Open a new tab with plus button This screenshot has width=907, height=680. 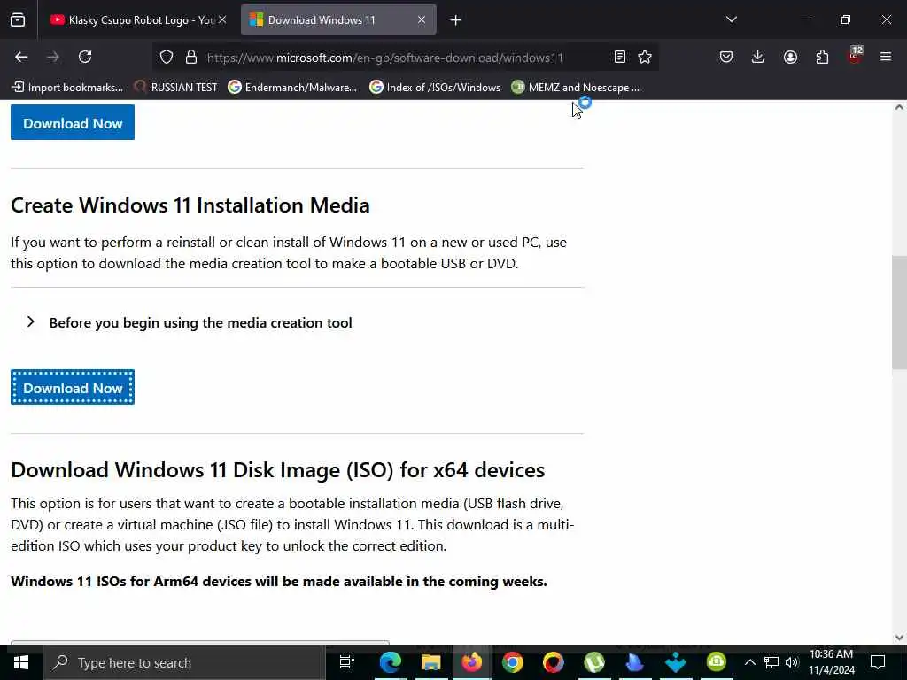(x=456, y=20)
